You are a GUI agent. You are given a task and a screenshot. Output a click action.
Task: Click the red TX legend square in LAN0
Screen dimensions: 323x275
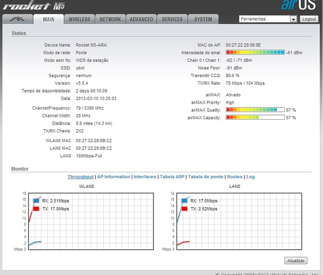pyautogui.click(x=184, y=209)
